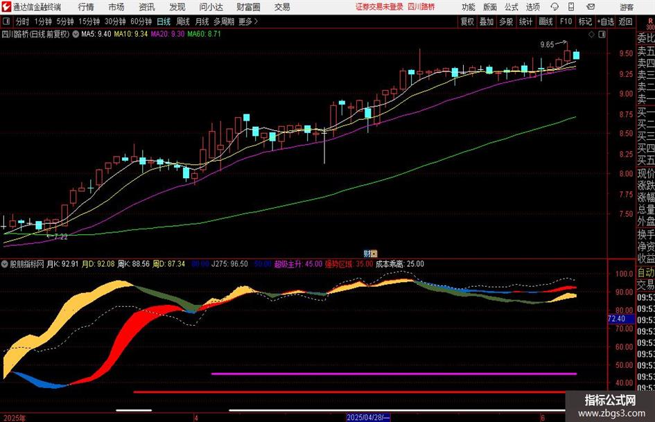Click the 复权 button
The height and width of the screenshot is (422, 655).
pyautogui.click(x=467, y=21)
